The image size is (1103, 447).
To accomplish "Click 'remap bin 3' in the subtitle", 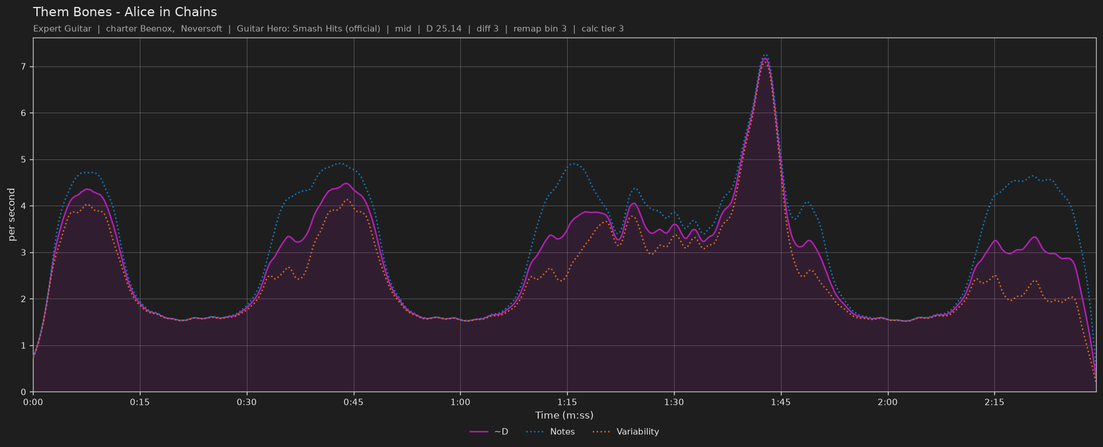I will (540, 29).
